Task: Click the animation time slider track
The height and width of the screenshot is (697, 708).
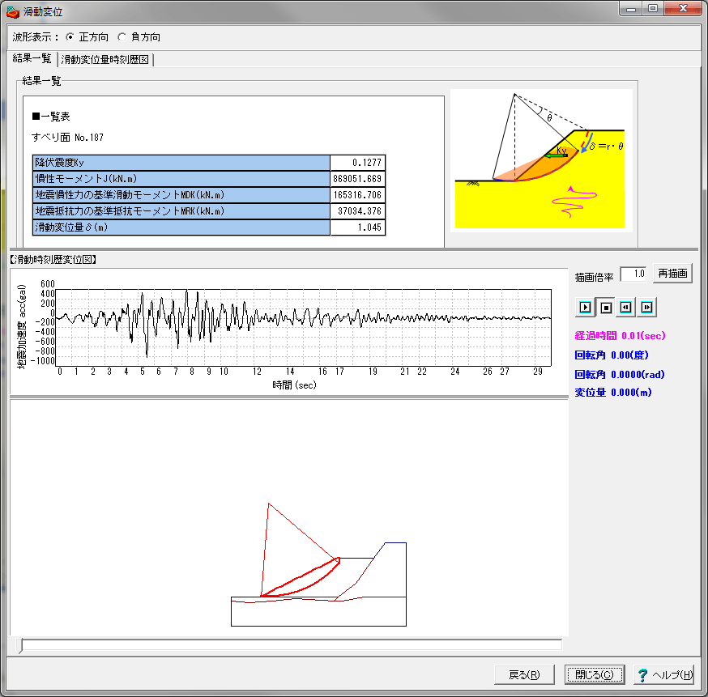Action: [292, 644]
